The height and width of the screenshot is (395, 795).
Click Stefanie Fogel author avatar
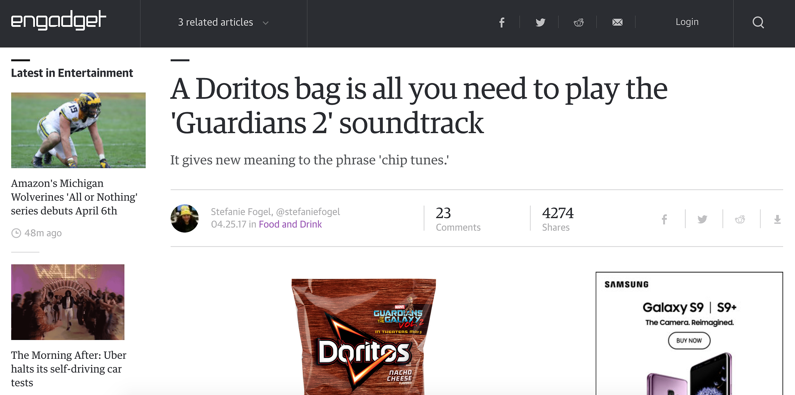(x=185, y=218)
